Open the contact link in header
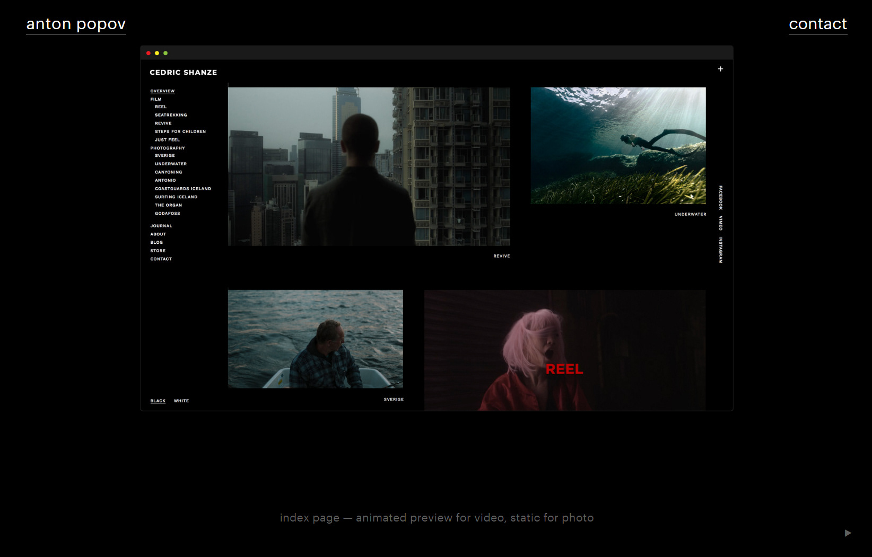 tap(817, 24)
